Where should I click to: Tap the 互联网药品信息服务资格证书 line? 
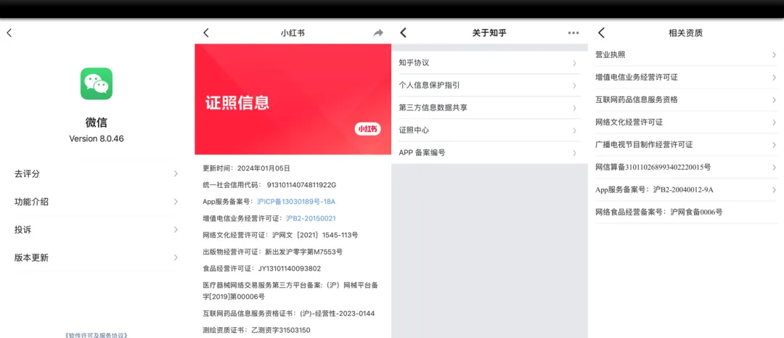pos(288,313)
